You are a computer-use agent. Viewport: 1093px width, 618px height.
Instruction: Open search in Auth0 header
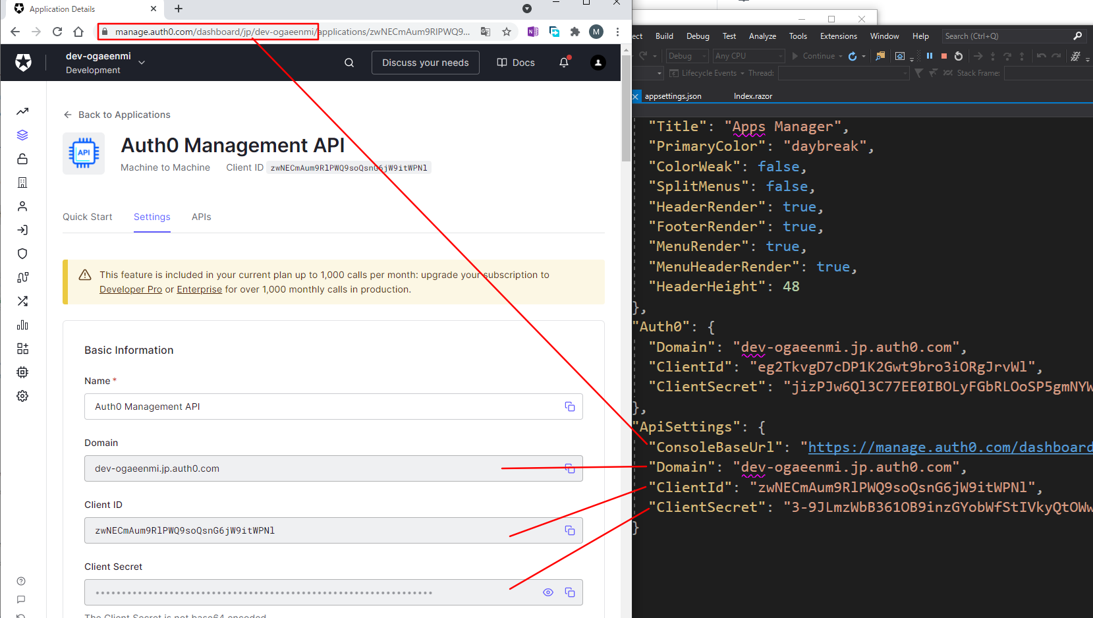(x=349, y=63)
